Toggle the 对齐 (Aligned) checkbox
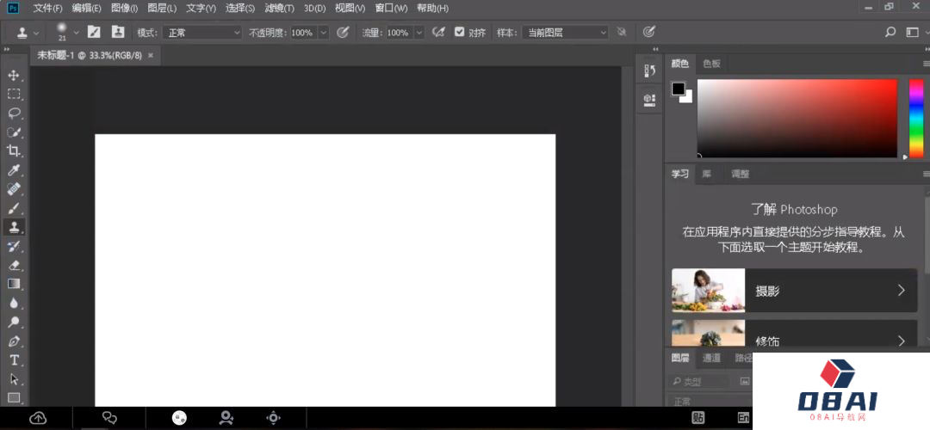 [459, 32]
